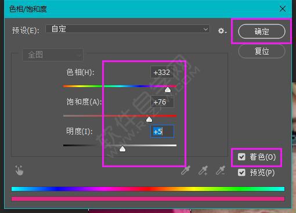Click the 复位 button
The image size is (296, 213).
point(262,51)
